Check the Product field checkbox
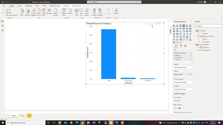The width and height of the screenshot is (223, 125). tap(199, 39)
